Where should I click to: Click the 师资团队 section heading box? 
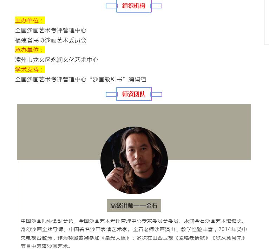coord(134,94)
